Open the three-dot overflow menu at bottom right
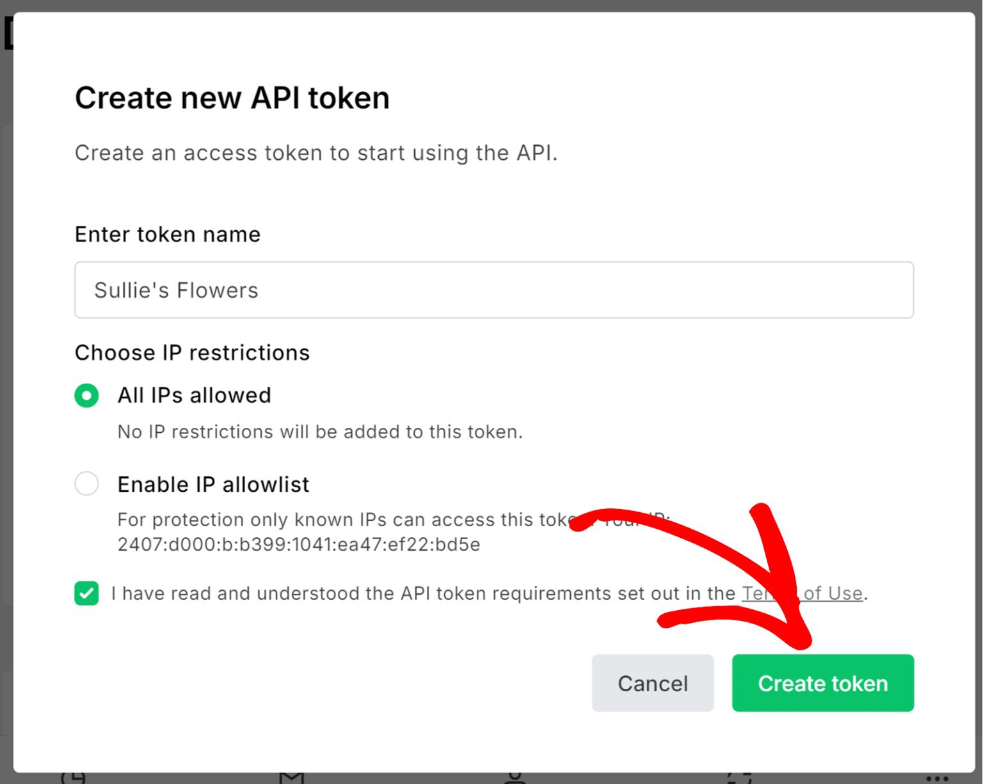This screenshot has width=983, height=784. 936,779
